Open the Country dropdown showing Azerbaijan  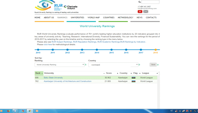click(113, 65)
